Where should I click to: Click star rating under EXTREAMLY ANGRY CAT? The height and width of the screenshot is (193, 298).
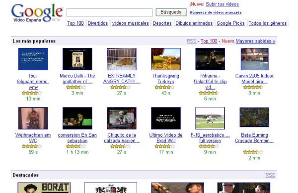pos(120,87)
